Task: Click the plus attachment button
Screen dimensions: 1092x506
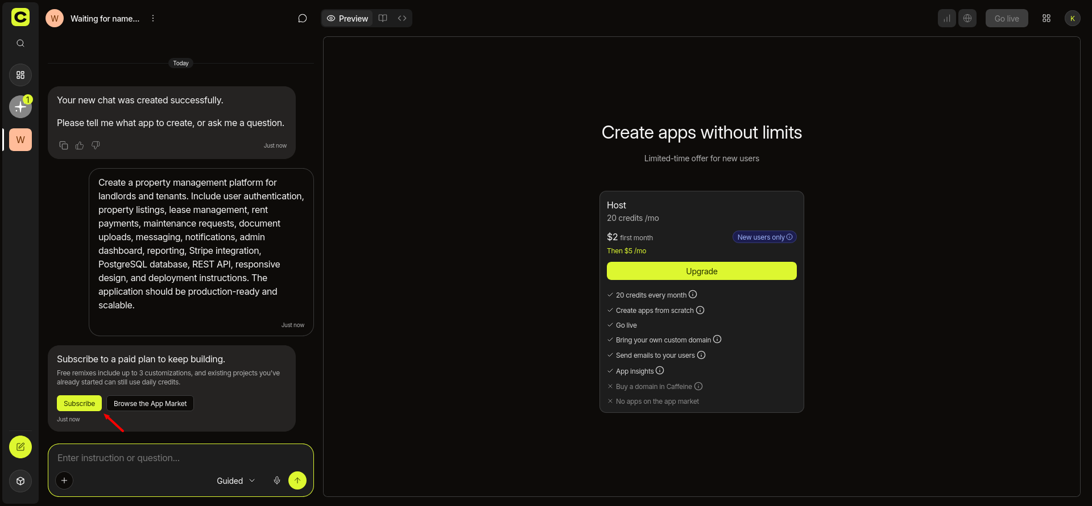Action: pyautogui.click(x=64, y=480)
